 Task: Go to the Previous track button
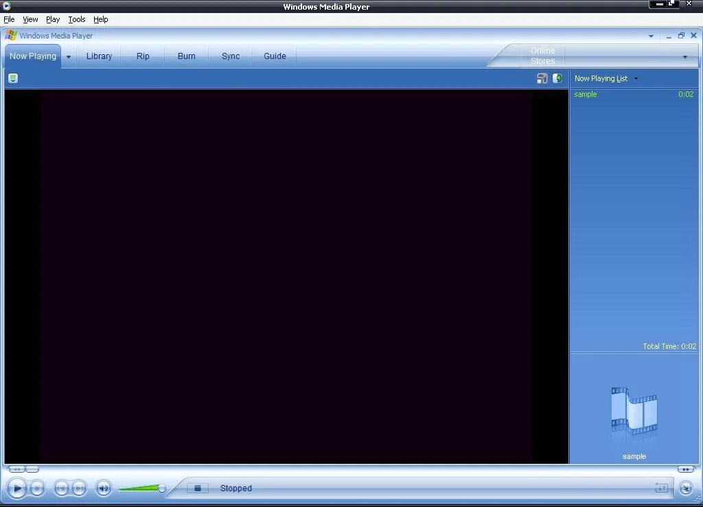click(61, 488)
